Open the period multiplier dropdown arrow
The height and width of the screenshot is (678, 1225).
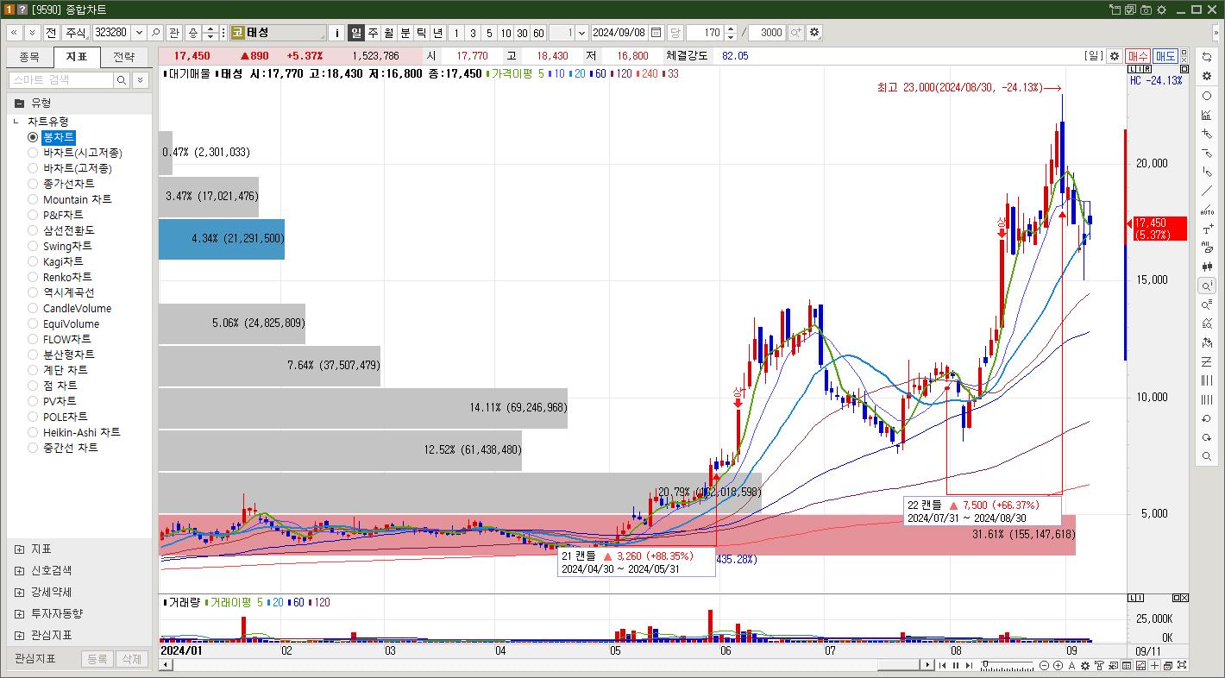(581, 33)
